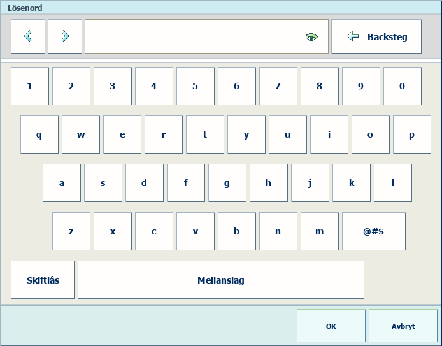Image resolution: width=442 pixels, height=346 pixels.
Task: Tap the letter b key
Action: click(237, 231)
